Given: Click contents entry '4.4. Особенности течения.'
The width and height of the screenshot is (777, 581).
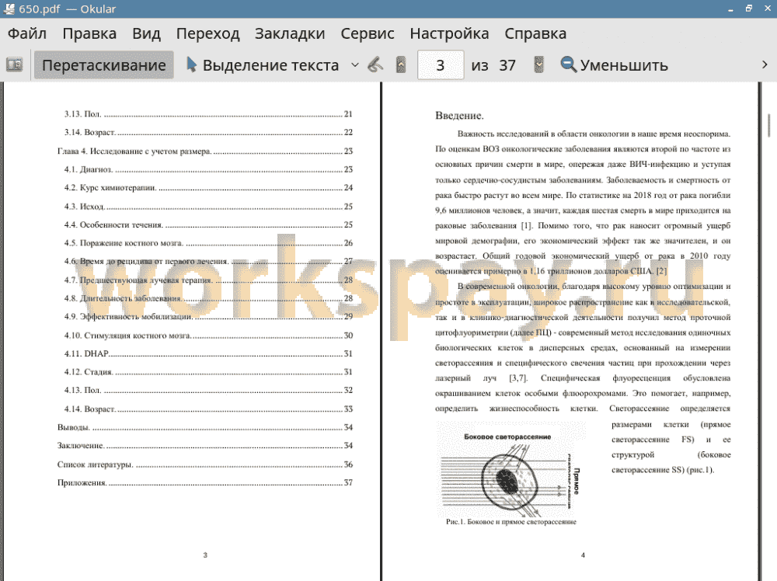Looking at the screenshot, I should point(208,225).
